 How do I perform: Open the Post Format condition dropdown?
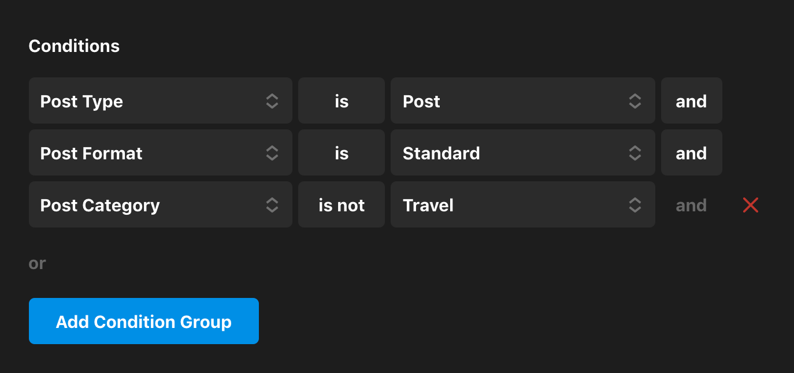pyautogui.click(x=150, y=153)
